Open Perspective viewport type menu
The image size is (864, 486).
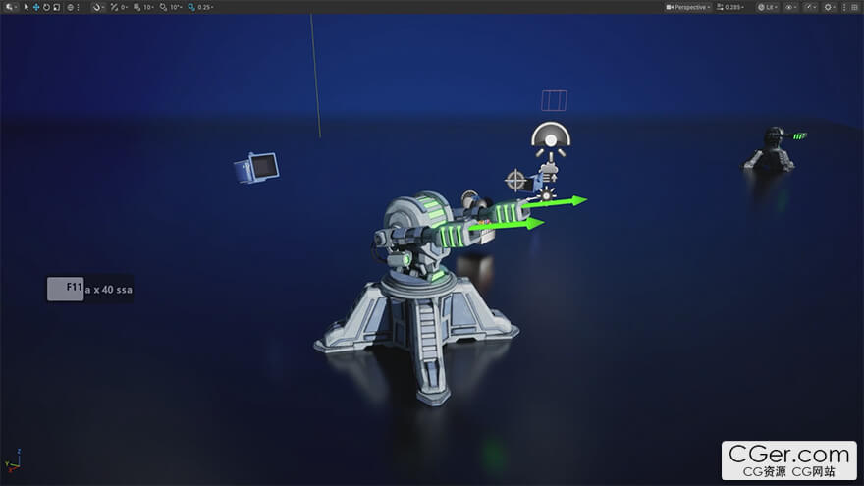[x=688, y=7]
